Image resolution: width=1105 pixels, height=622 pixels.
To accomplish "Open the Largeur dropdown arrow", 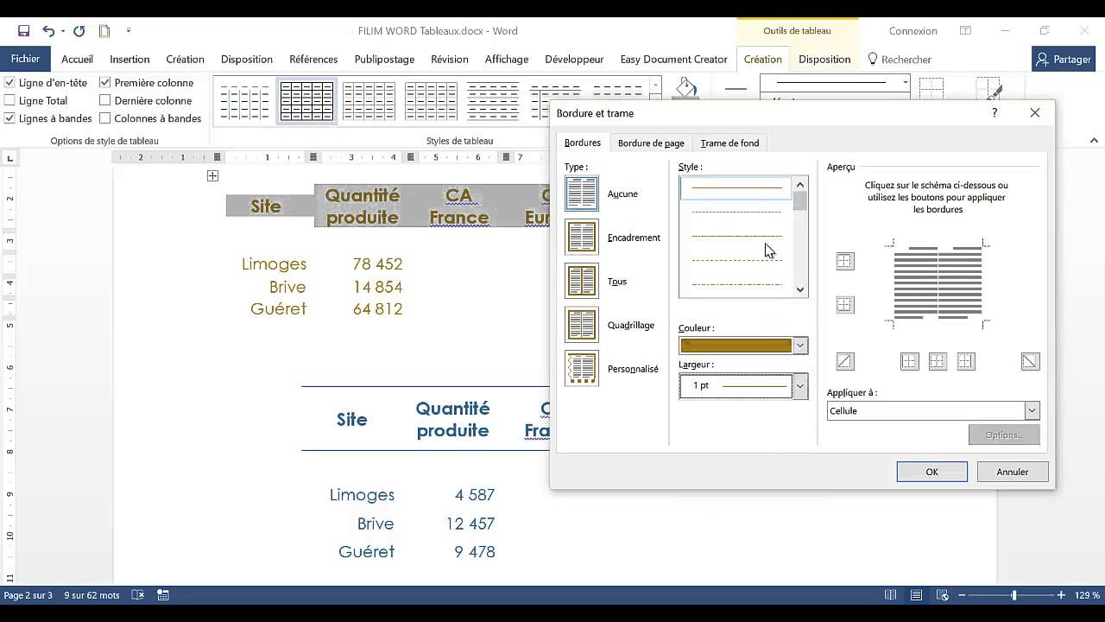I will pyautogui.click(x=799, y=385).
